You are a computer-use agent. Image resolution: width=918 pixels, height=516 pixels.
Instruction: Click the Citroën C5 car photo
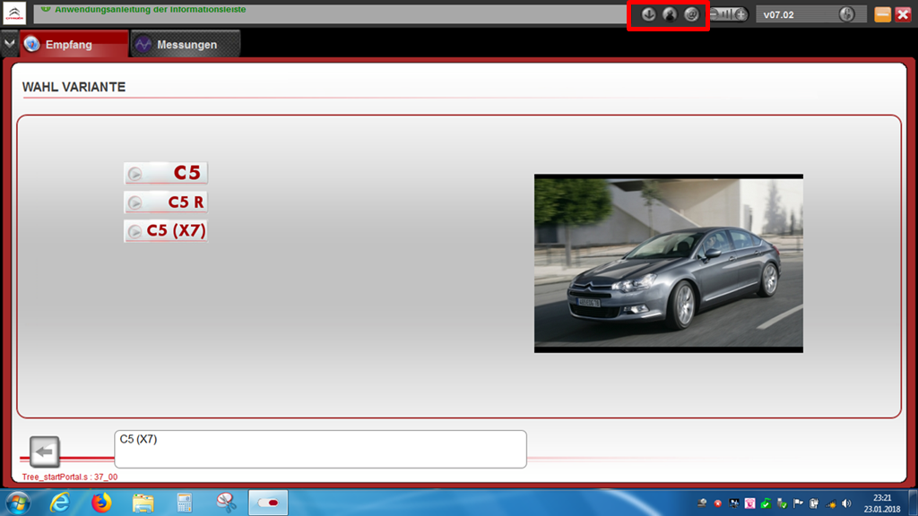point(669,263)
